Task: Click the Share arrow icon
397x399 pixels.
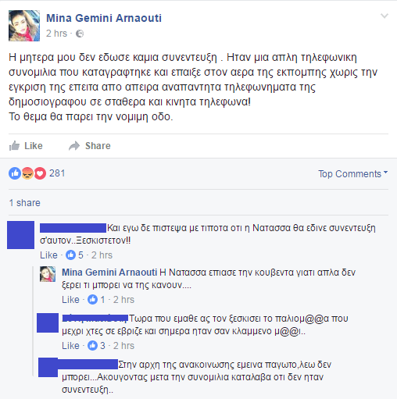Action: pyautogui.click(x=74, y=146)
